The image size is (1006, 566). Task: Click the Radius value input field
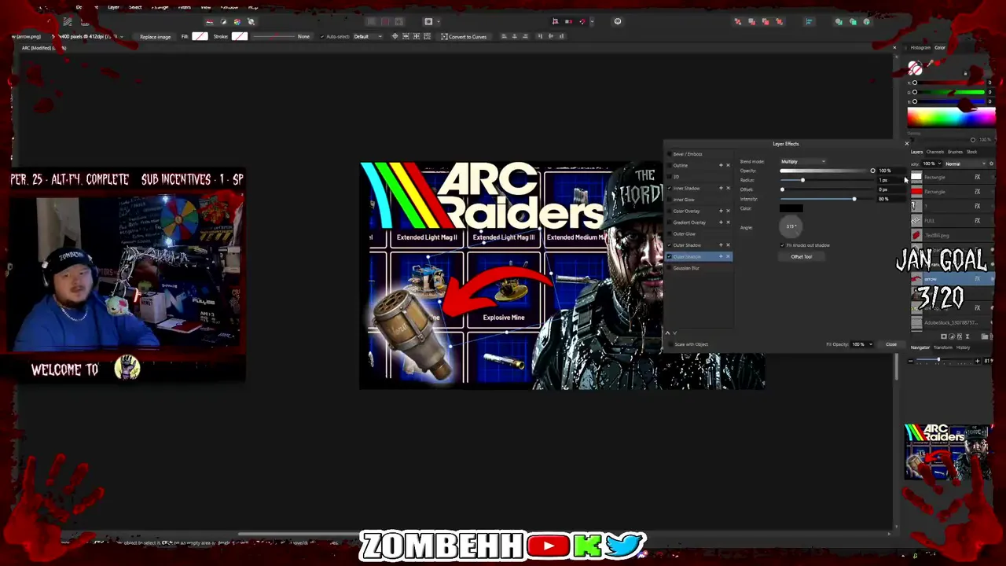pos(891,180)
